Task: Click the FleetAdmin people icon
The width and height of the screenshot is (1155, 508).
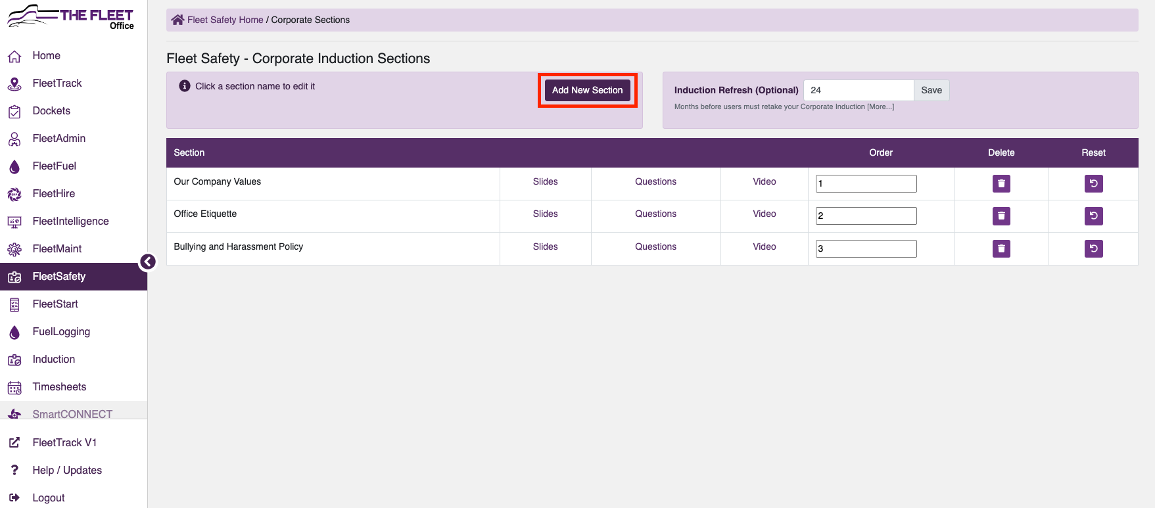Action: [14, 139]
